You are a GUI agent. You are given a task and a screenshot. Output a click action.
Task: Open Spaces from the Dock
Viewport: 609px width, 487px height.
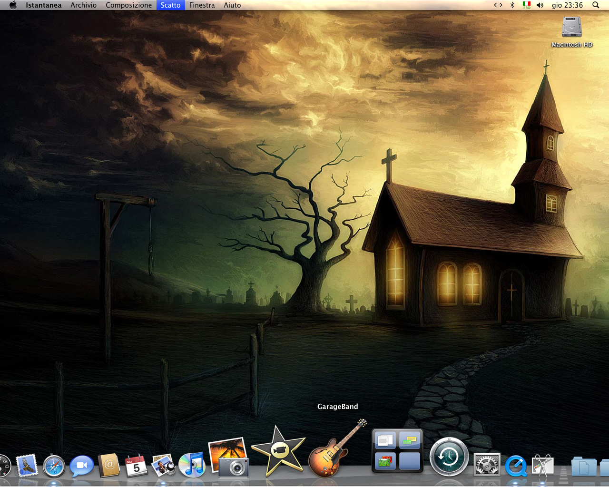coord(397,450)
